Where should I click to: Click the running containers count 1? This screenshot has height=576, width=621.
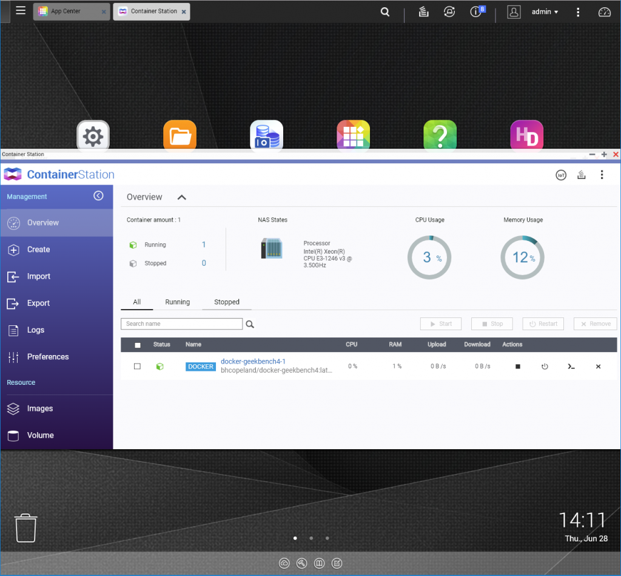tap(204, 245)
